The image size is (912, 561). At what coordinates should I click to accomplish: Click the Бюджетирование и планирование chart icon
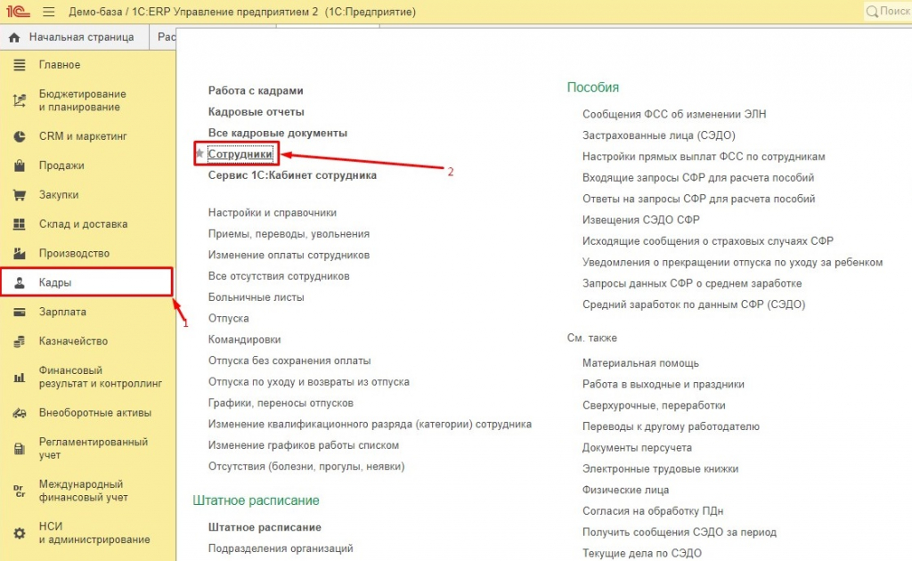[20, 101]
